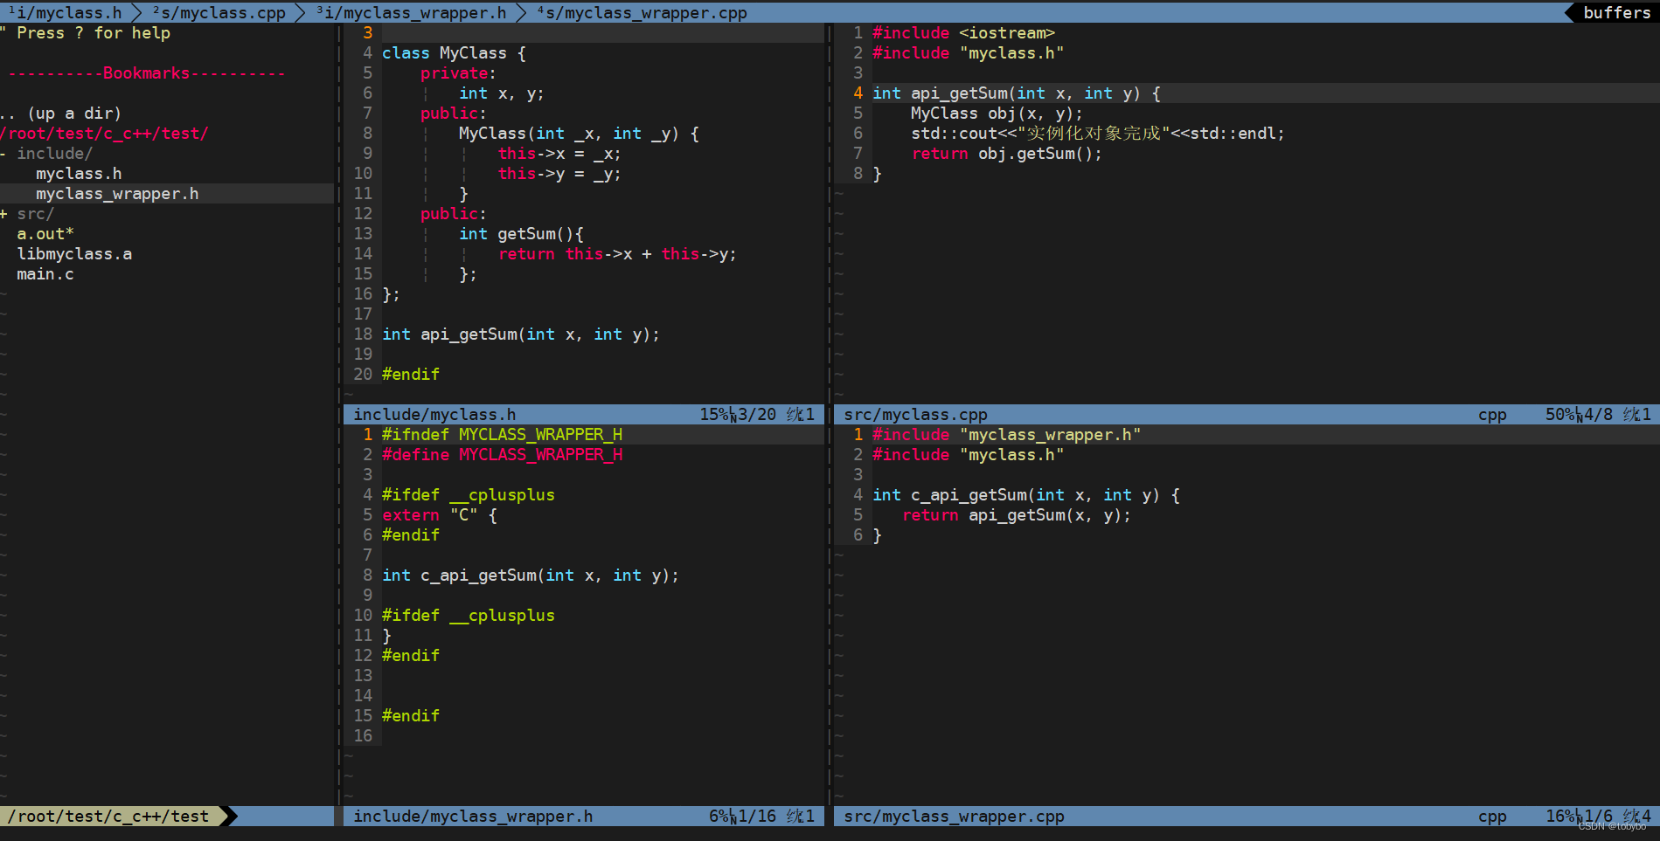Place cursor on 'private:' line

click(x=458, y=73)
